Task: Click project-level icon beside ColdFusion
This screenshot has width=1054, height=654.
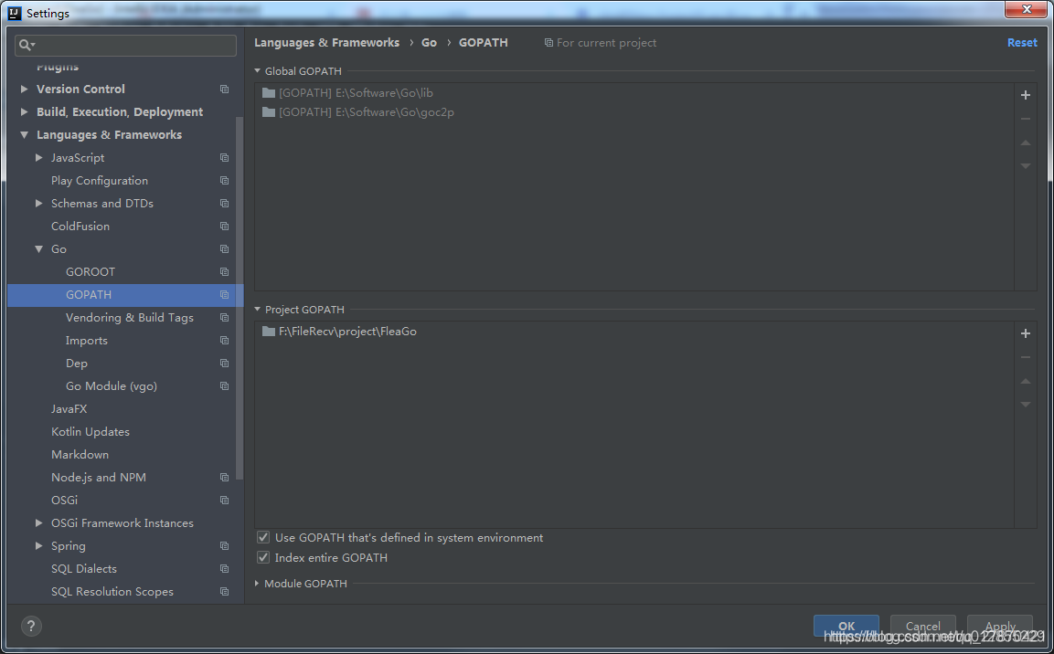Action: 225,227
